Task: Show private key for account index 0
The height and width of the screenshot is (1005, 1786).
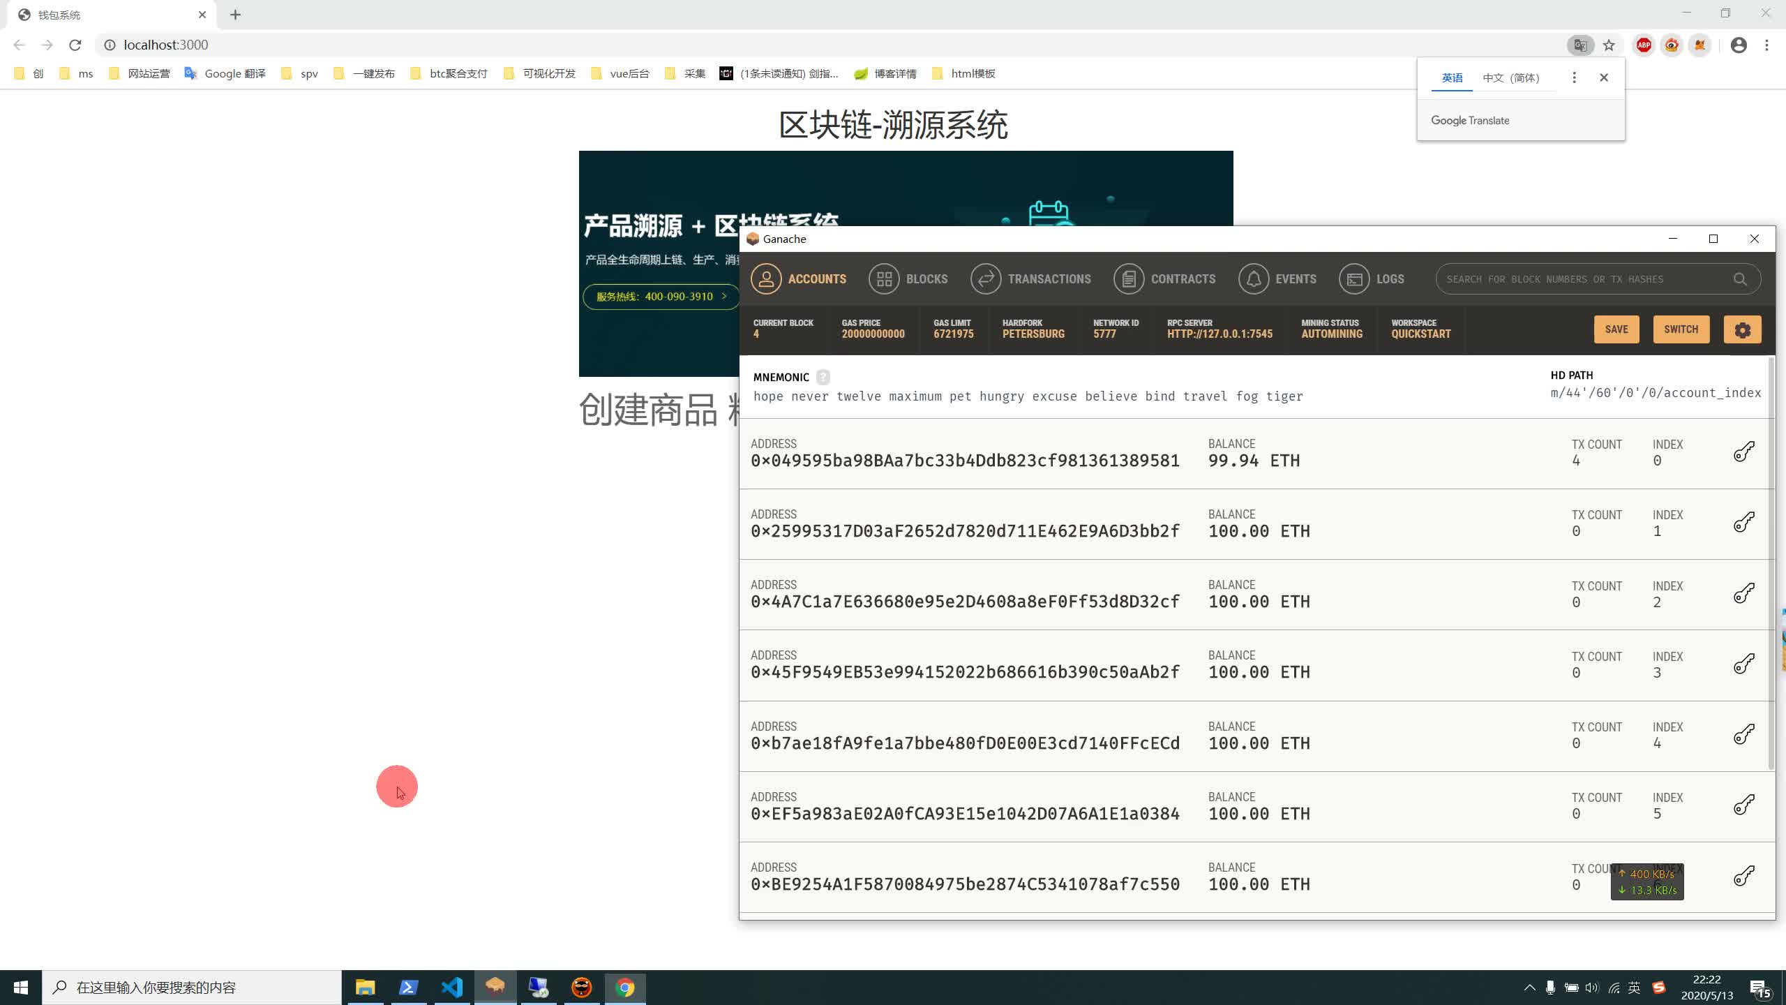Action: pyautogui.click(x=1744, y=452)
